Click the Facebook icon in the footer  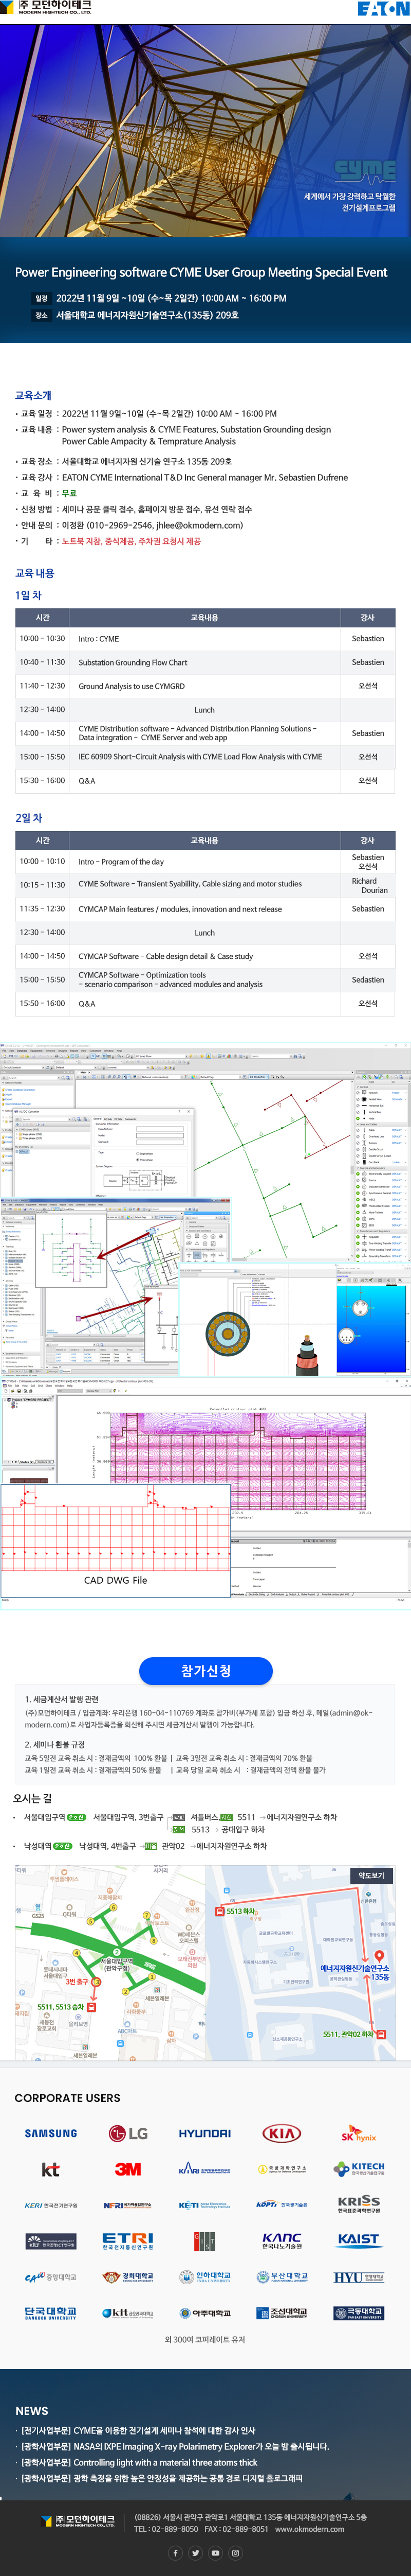click(x=176, y=2552)
